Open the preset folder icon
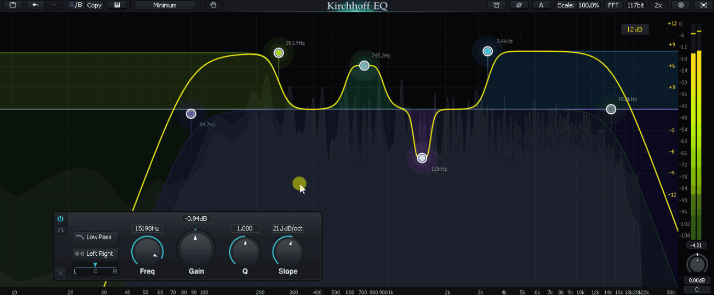The image size is (714, 295). point(13,5)
